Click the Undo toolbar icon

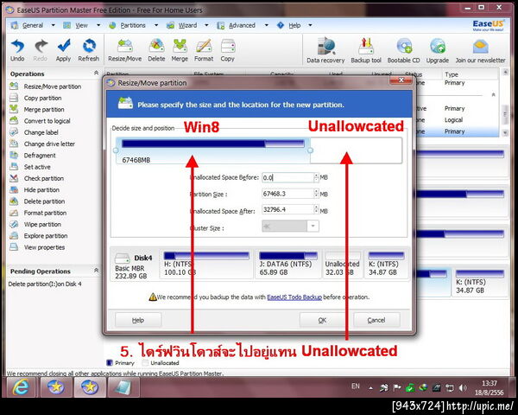(17, 50)
